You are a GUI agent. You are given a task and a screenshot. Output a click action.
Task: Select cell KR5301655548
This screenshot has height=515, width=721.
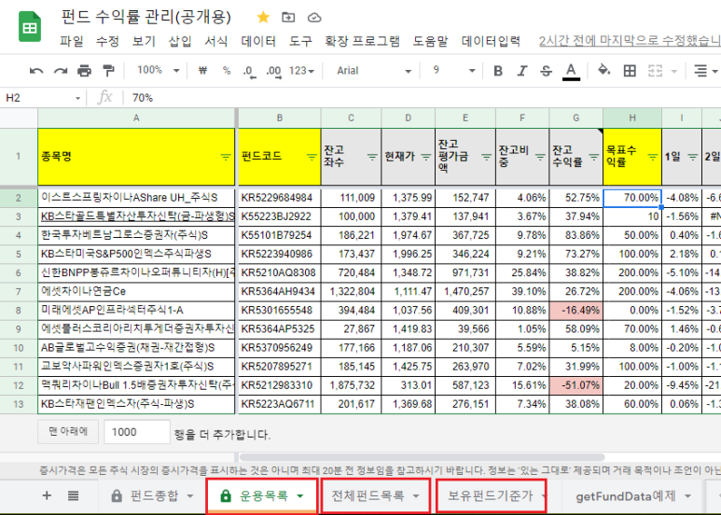pos(279,311)
